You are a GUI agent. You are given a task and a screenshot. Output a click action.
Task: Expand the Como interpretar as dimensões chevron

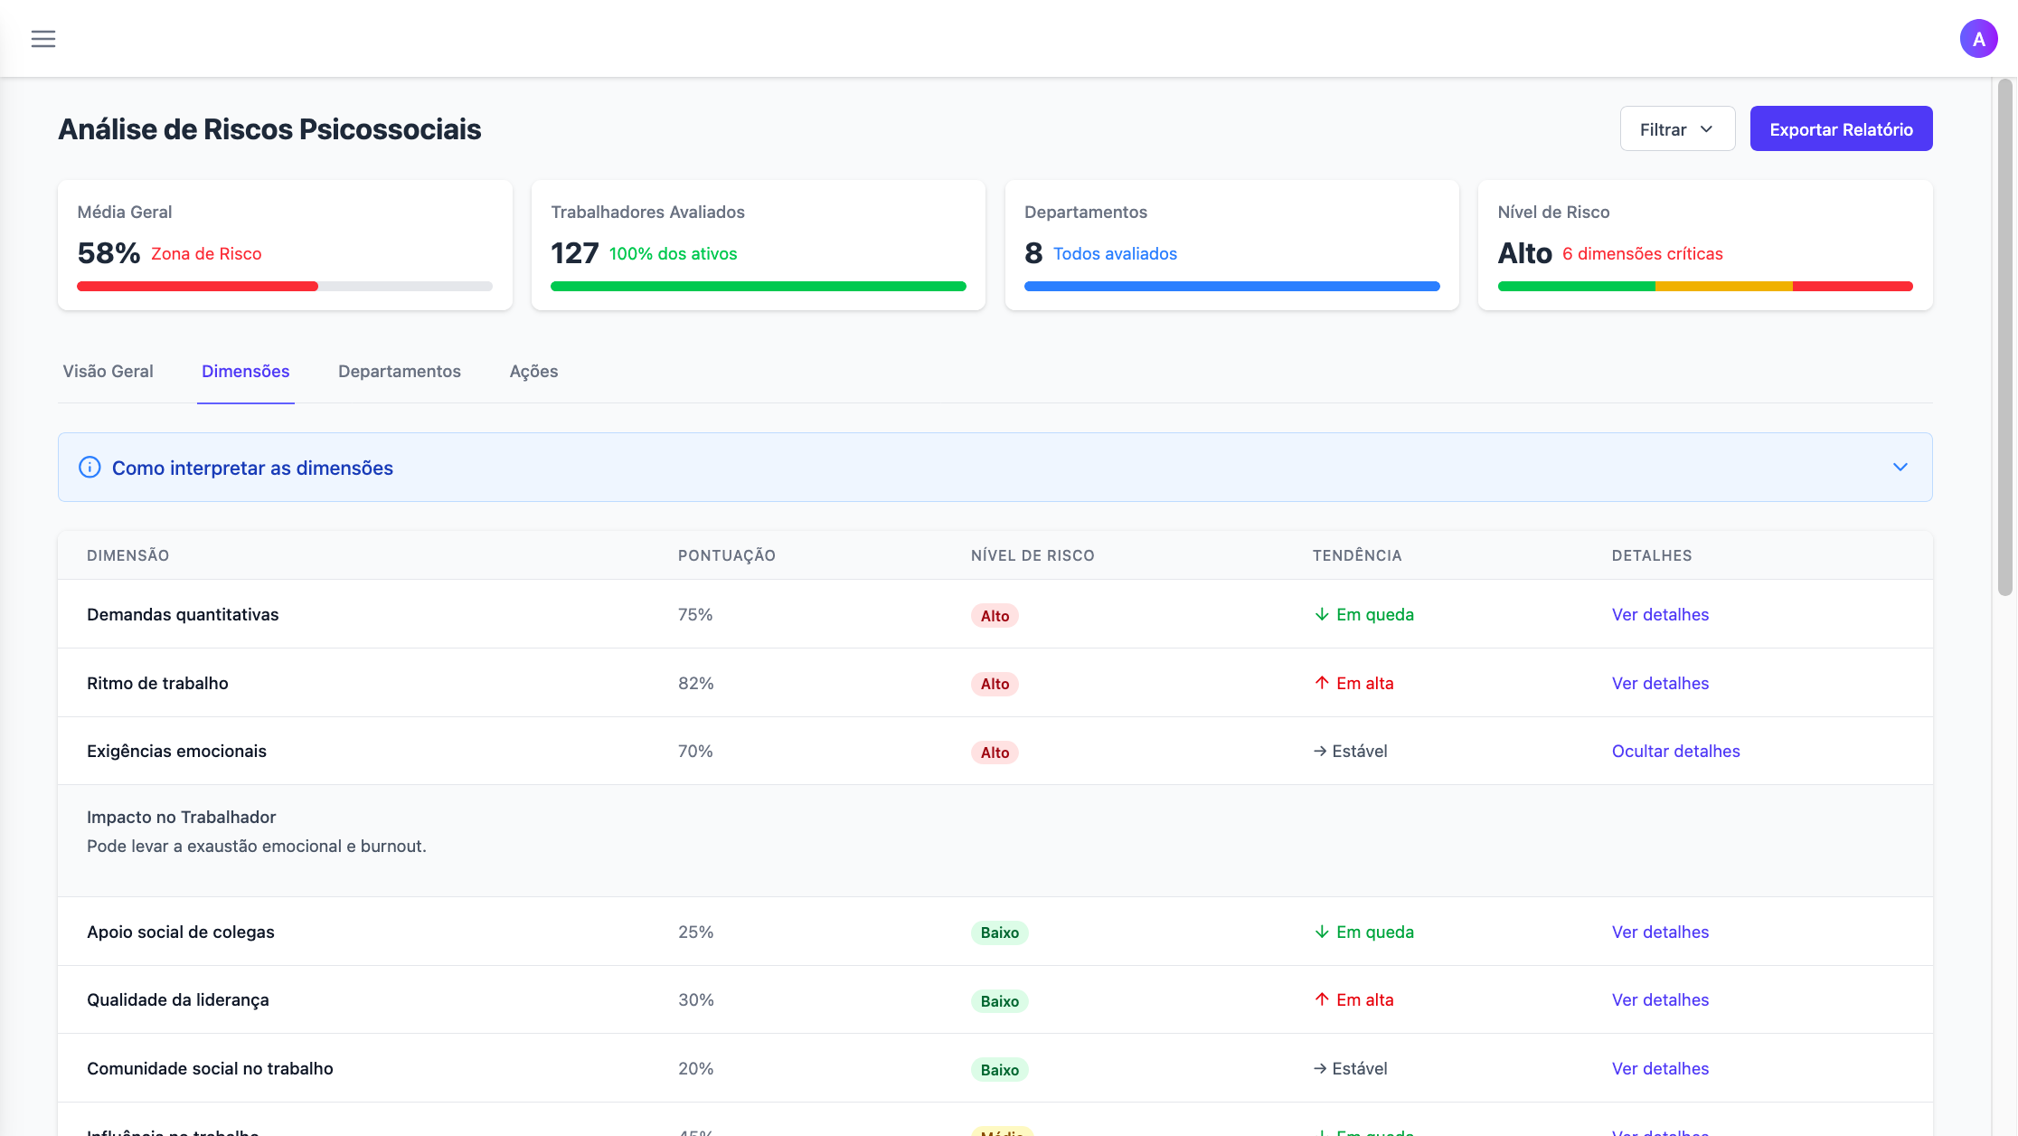[x=1900, y=468]
